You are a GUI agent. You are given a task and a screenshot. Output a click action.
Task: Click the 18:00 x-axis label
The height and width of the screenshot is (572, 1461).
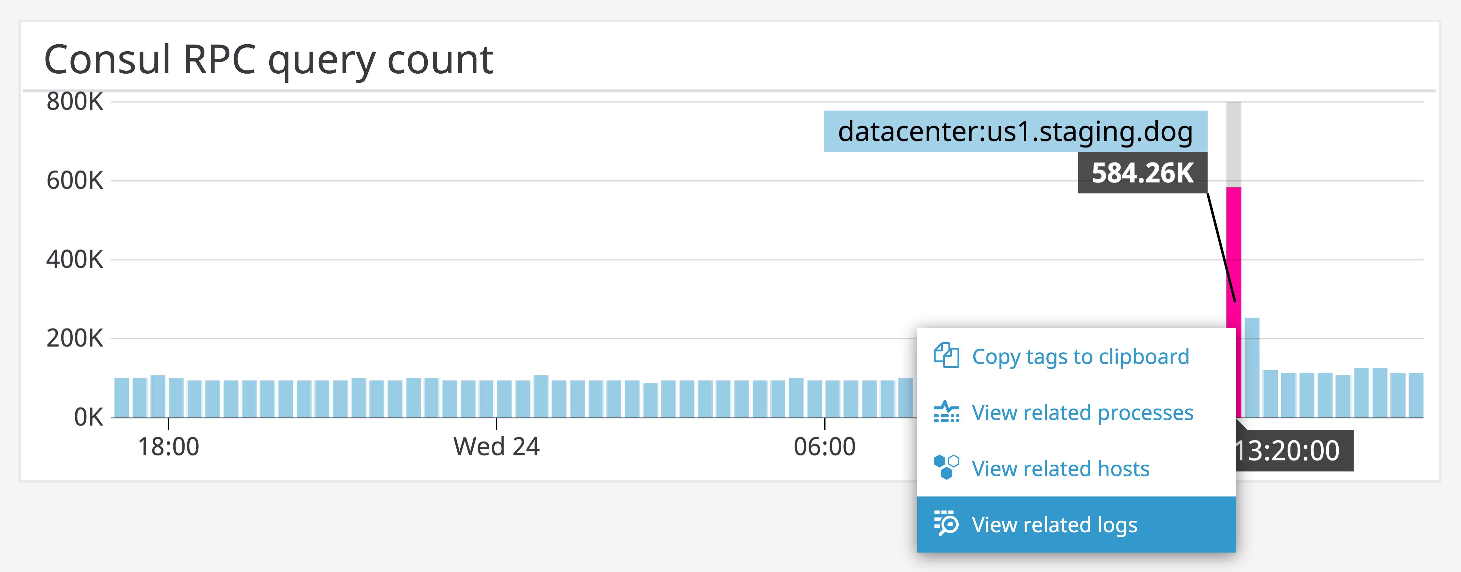(169, 447)
